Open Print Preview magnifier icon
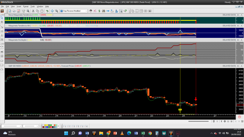This screenshot has height=137, width=244. (x=28, y=11)
